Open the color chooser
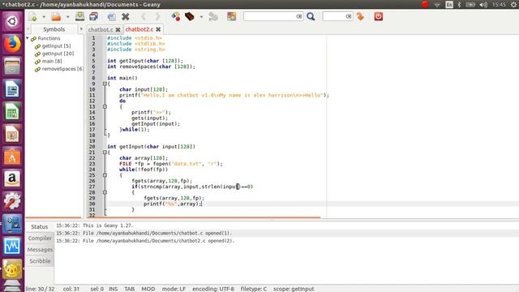The height and width of the screenshot is (292, 519). 232,16
